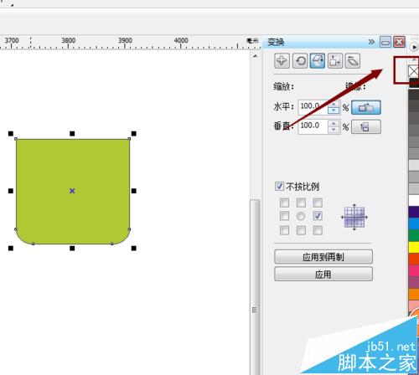
Task: Select the Position transform icon
Action: click(x=282, y=60)
